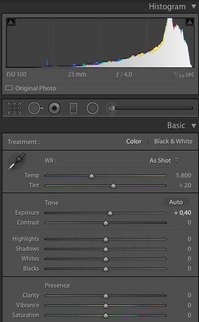Click the Temp slider handle
The height and width of the screenshot is (322, 199).
(x=91, y=176)
